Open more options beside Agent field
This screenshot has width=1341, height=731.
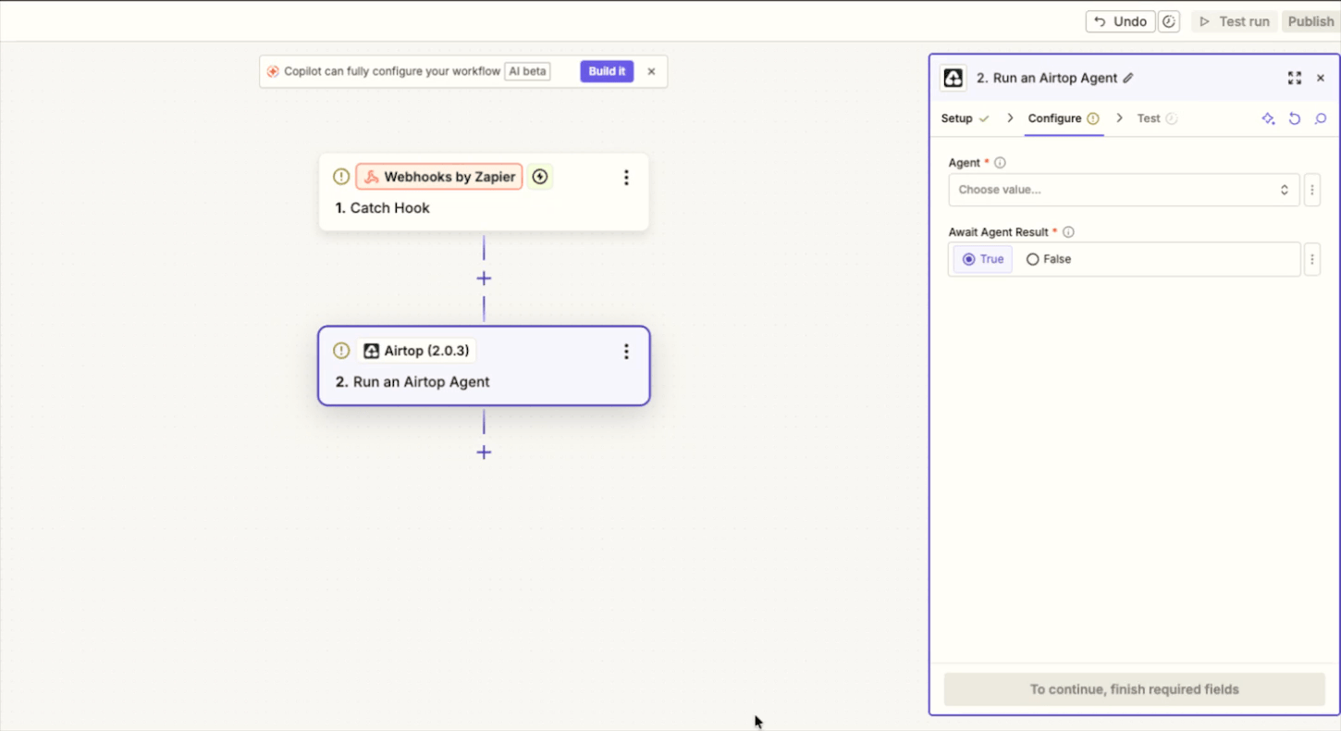(x=1312, y=190)
